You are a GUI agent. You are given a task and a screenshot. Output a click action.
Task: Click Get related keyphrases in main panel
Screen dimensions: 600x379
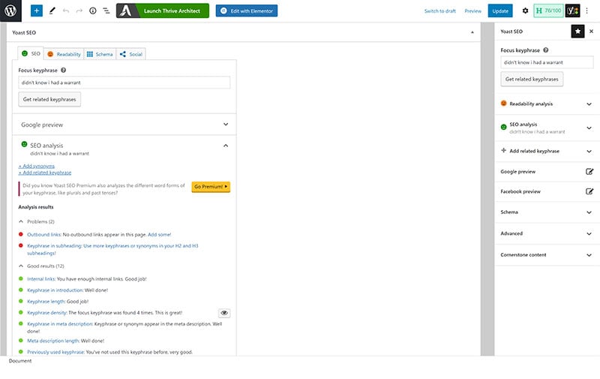coord(49,99)
